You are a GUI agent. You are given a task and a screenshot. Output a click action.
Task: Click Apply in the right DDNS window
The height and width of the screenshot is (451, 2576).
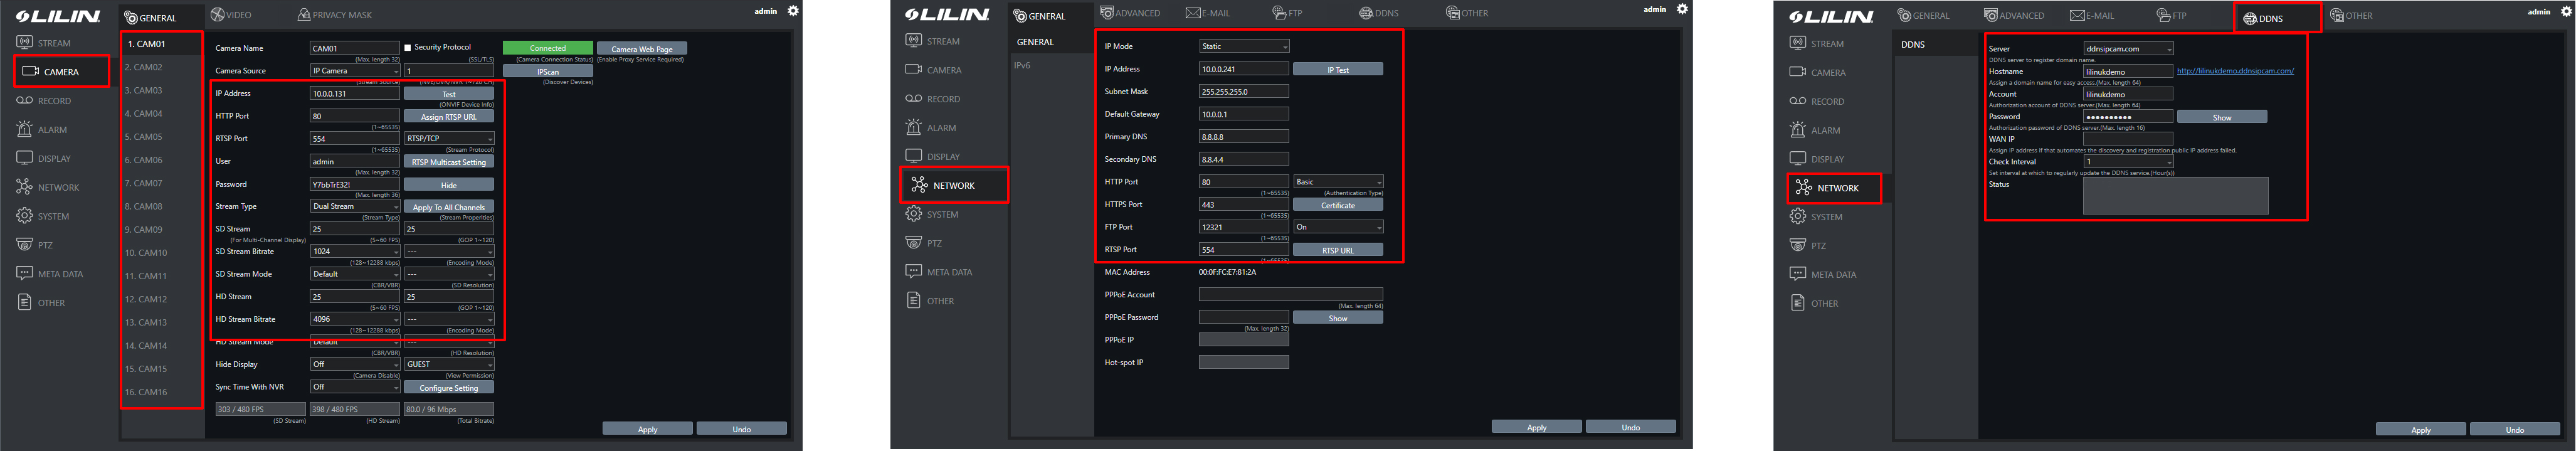pos(2421,430)
